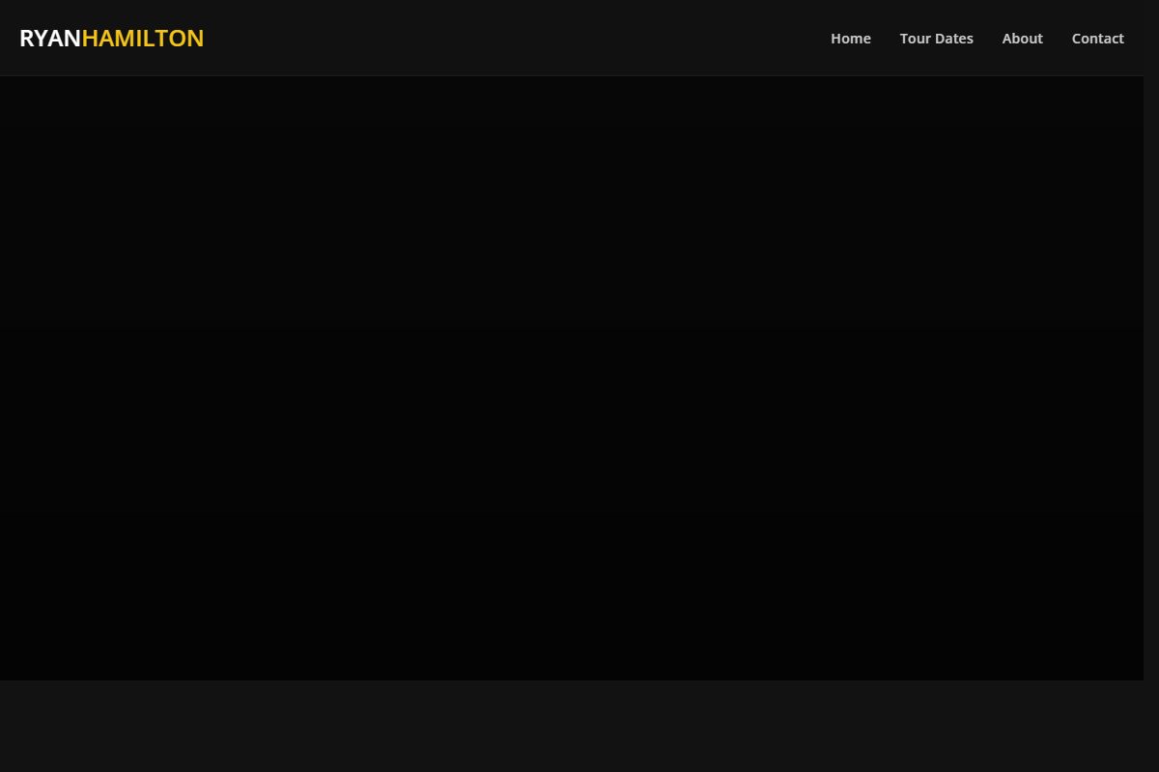Click HAMILTON in the header logo
This screenshot has width=1159, height=772.
click(143, 38)
